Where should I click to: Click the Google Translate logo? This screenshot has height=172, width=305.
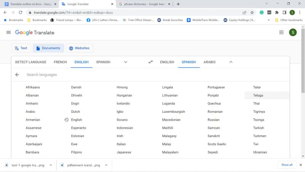(x=35, y=32)
